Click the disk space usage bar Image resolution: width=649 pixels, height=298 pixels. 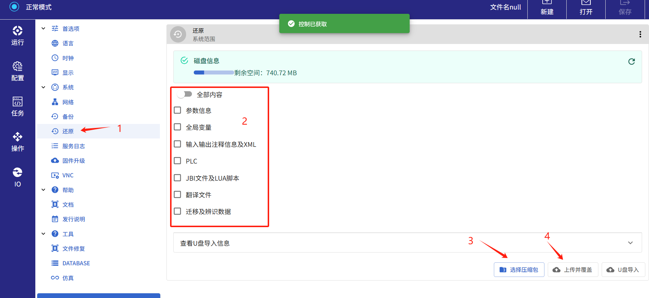[x=213, y=73]
